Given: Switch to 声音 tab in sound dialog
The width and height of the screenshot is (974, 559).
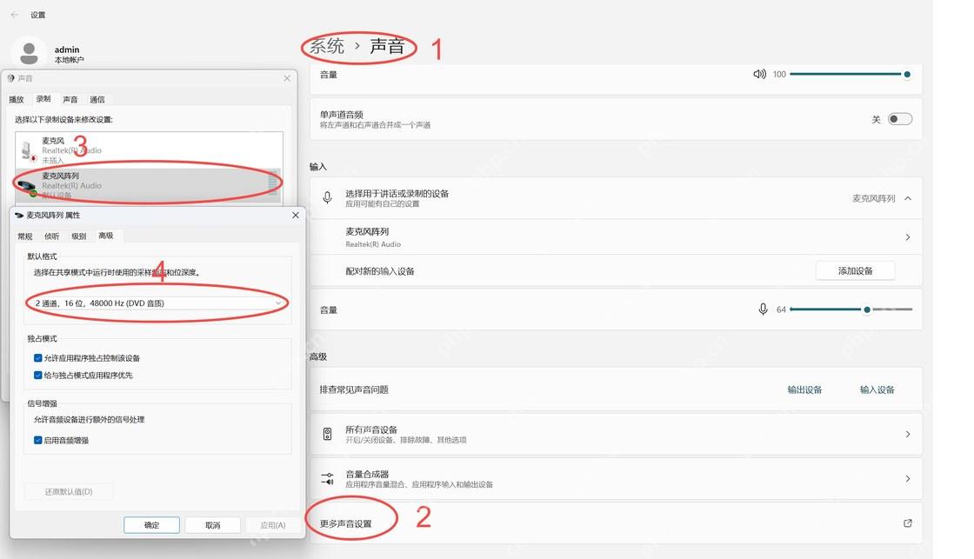Looking at the screenshot, I should pos(70,99).
